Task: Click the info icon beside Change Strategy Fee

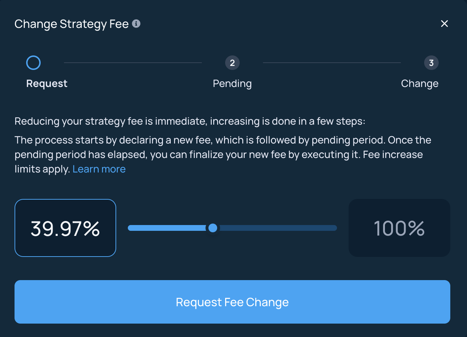Action: [136, 24]
